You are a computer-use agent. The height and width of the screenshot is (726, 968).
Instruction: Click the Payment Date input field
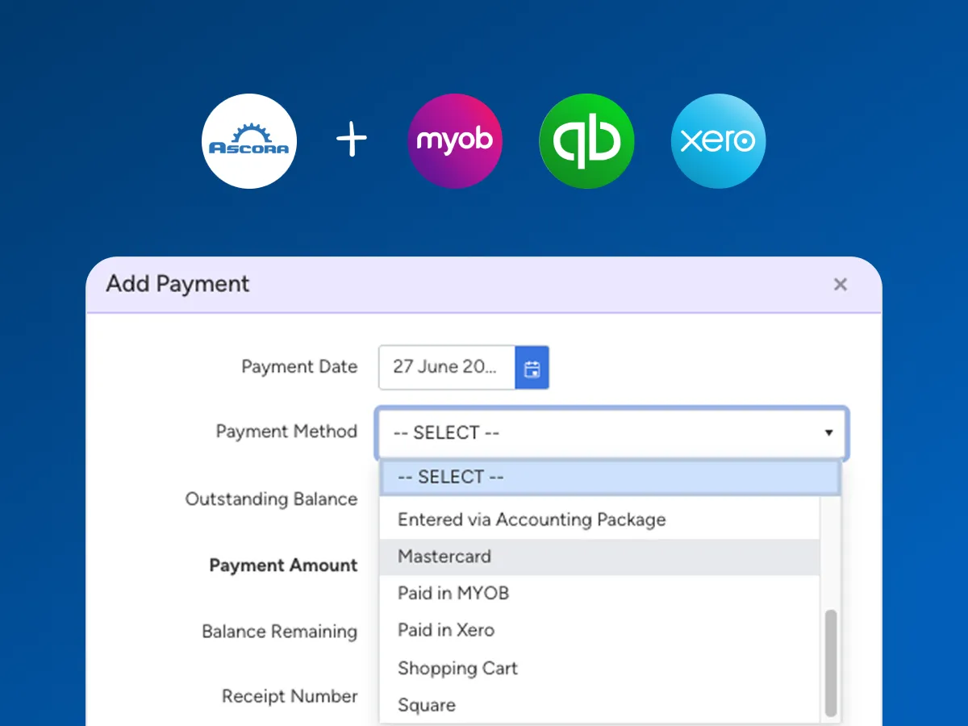pyautogui.click(x=447, y=368)
